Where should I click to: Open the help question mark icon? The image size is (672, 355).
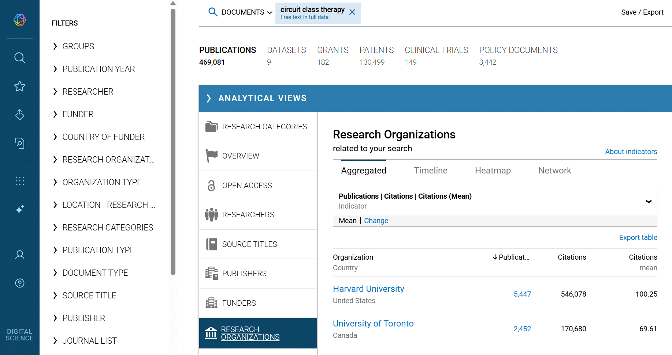(20, 283)
